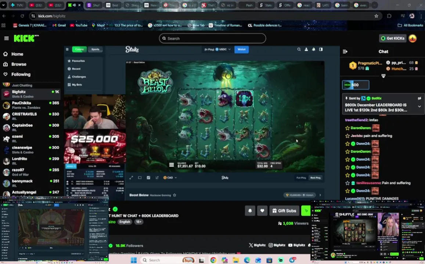The height and width of the screenshot is (264, 425).
Task: Open Bigfoltz YouTube link
Action: click(x=296, y=245)
